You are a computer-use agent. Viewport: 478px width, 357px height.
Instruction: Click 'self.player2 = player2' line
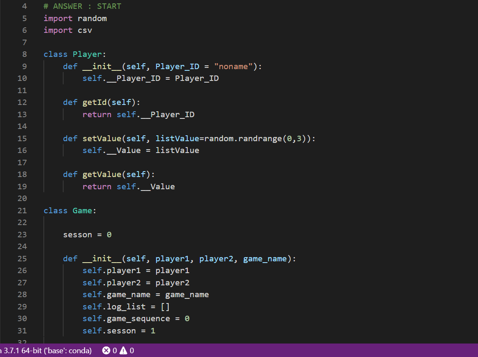coord(136,283)
